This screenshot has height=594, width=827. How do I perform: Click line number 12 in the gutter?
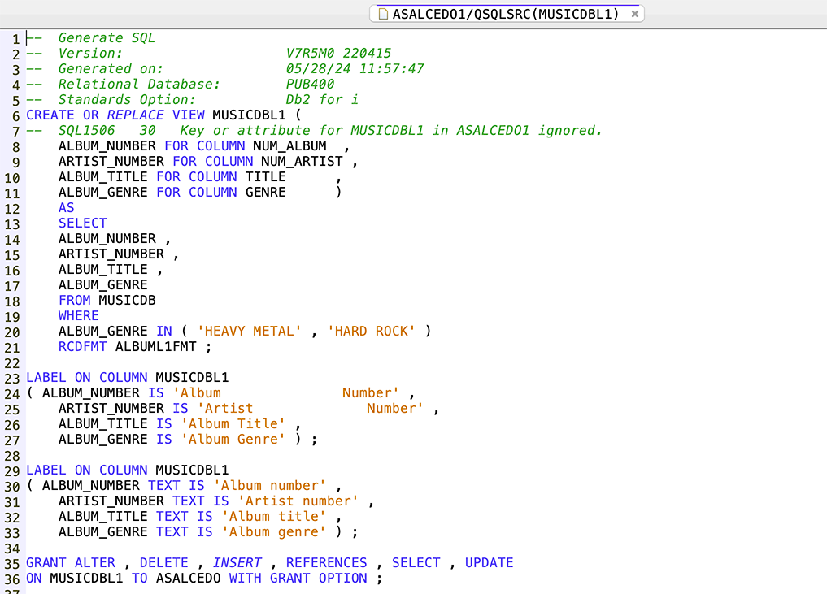pyautogui.click(x=11, y=208)
